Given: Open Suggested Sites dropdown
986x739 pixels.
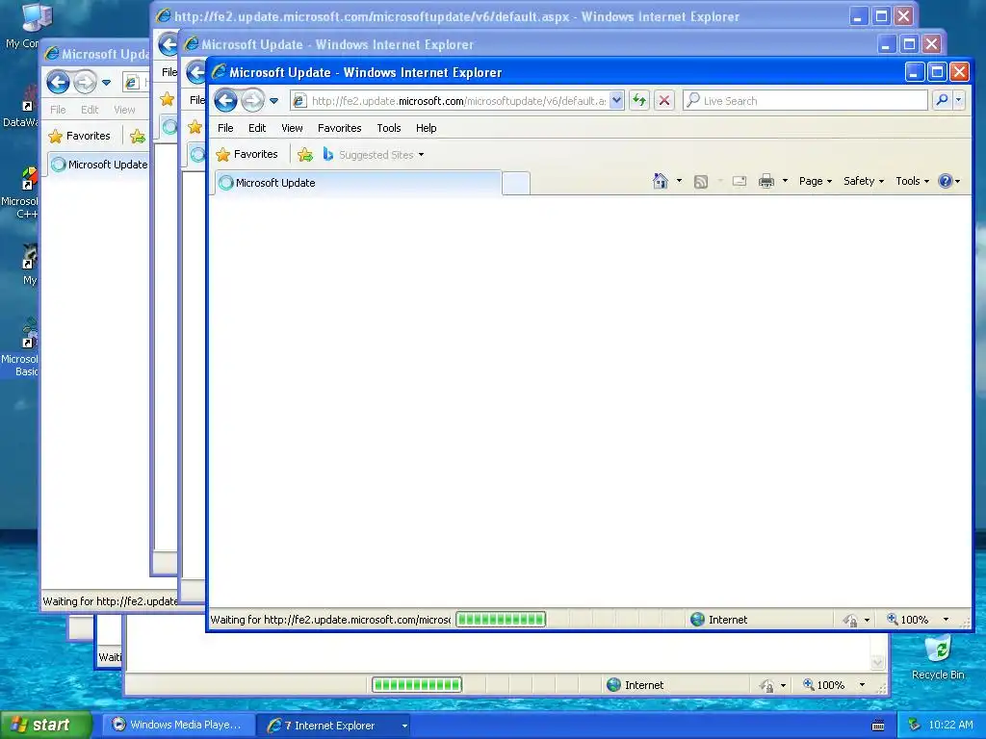Looking at the screenshot, I should click(x=374, y=155).
